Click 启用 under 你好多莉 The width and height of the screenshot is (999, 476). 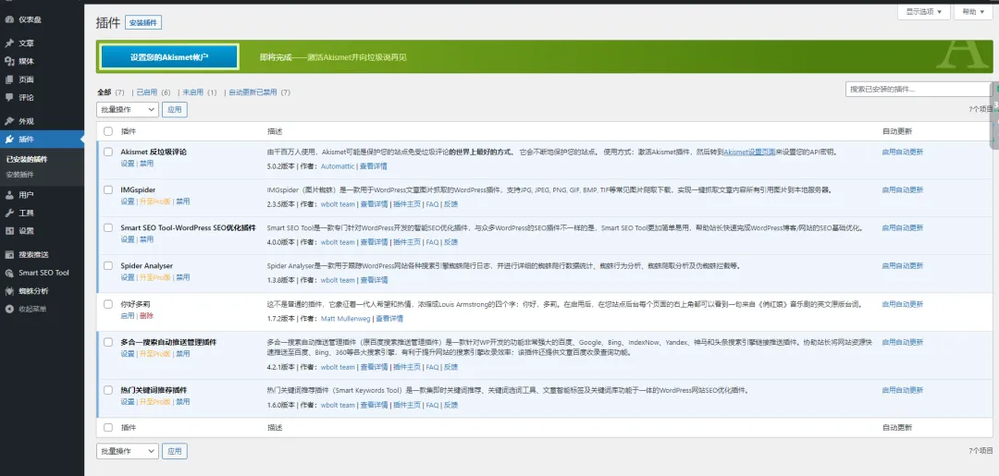click(128, 315)
